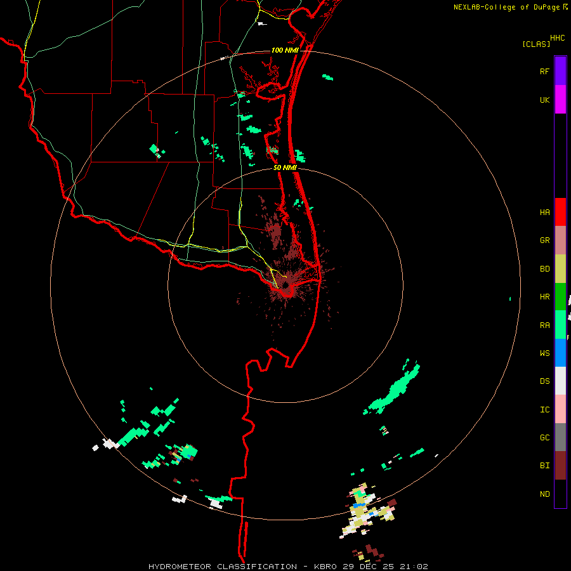Image resolution: width=571 pixels, height=571 pixels.
Task: Click the BD yellow legend swatch
Action: (560, 269)
